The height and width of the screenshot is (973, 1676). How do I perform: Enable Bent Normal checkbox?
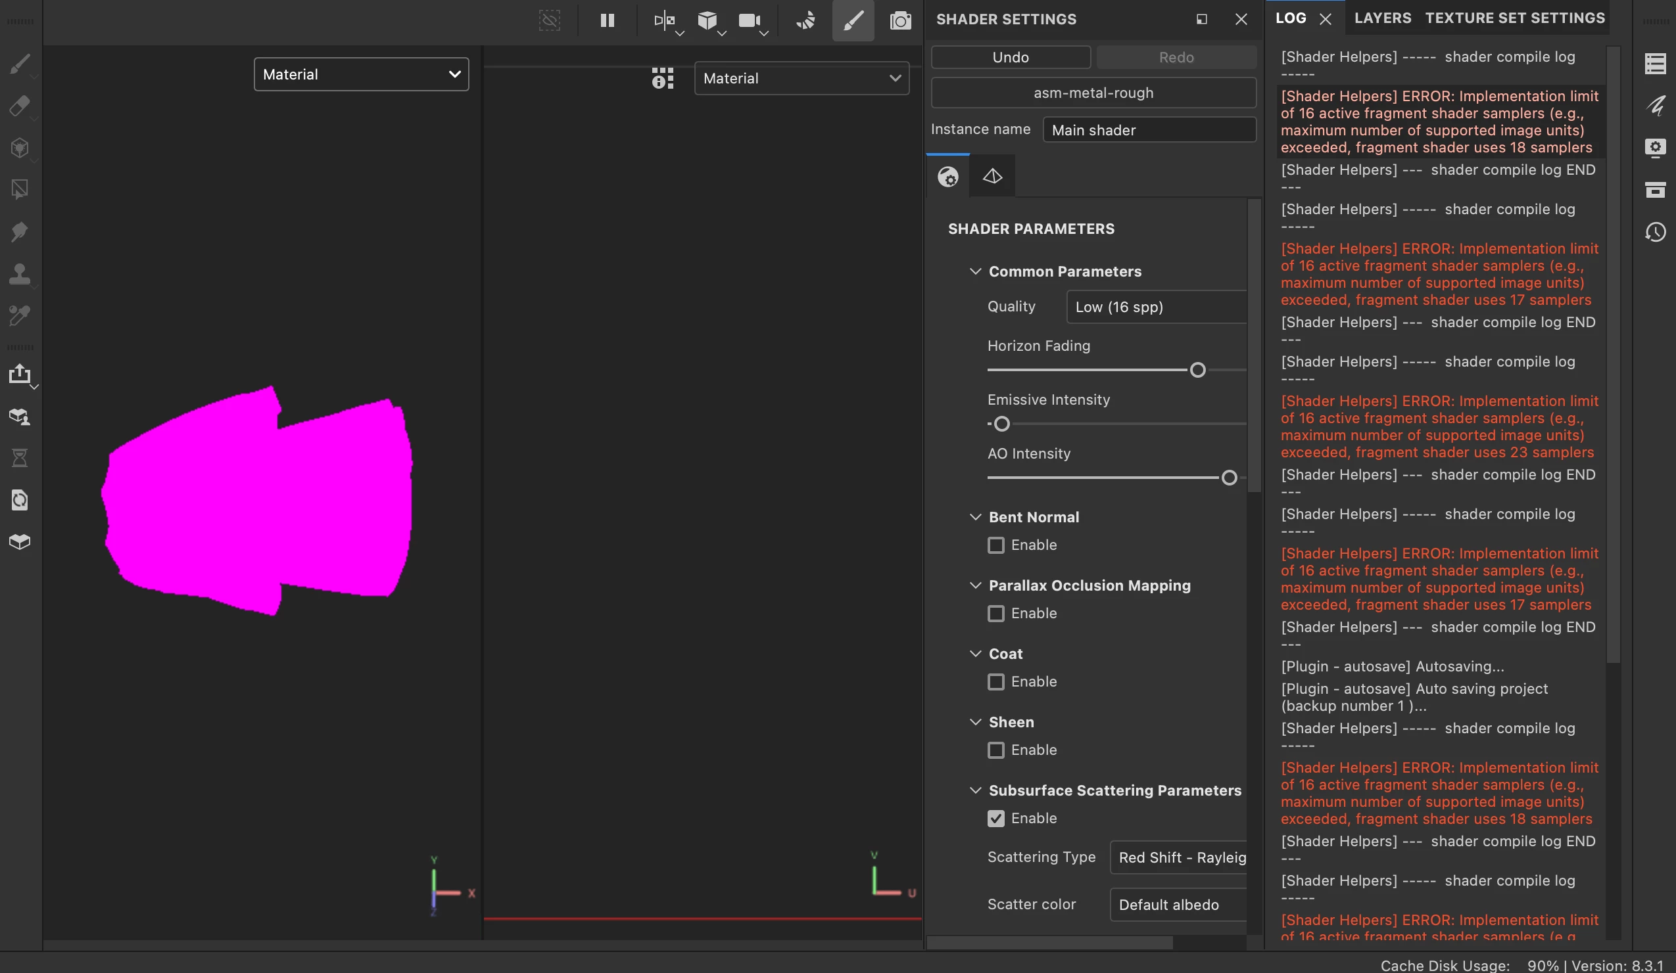(995, 545)
